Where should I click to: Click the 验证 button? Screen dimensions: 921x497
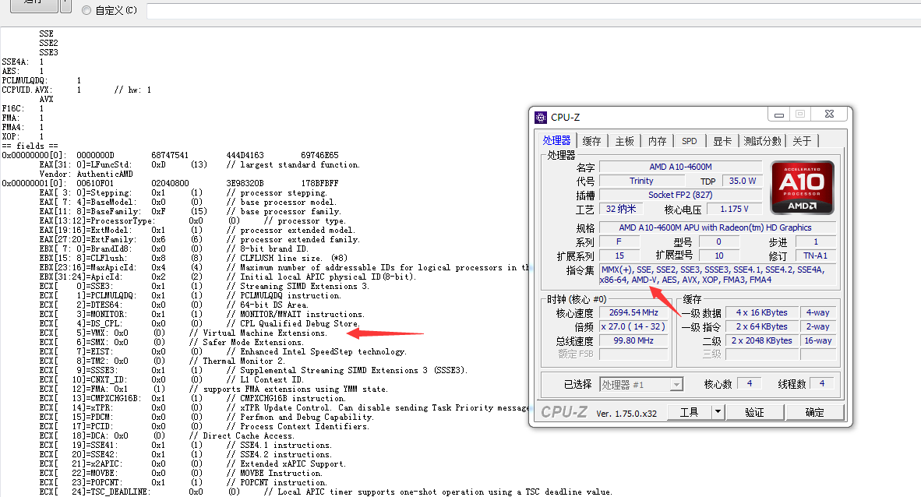(x=755, y=412)
